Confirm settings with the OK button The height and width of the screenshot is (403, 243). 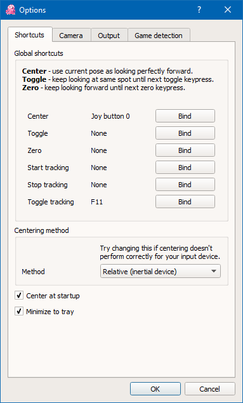click(155, 389)
